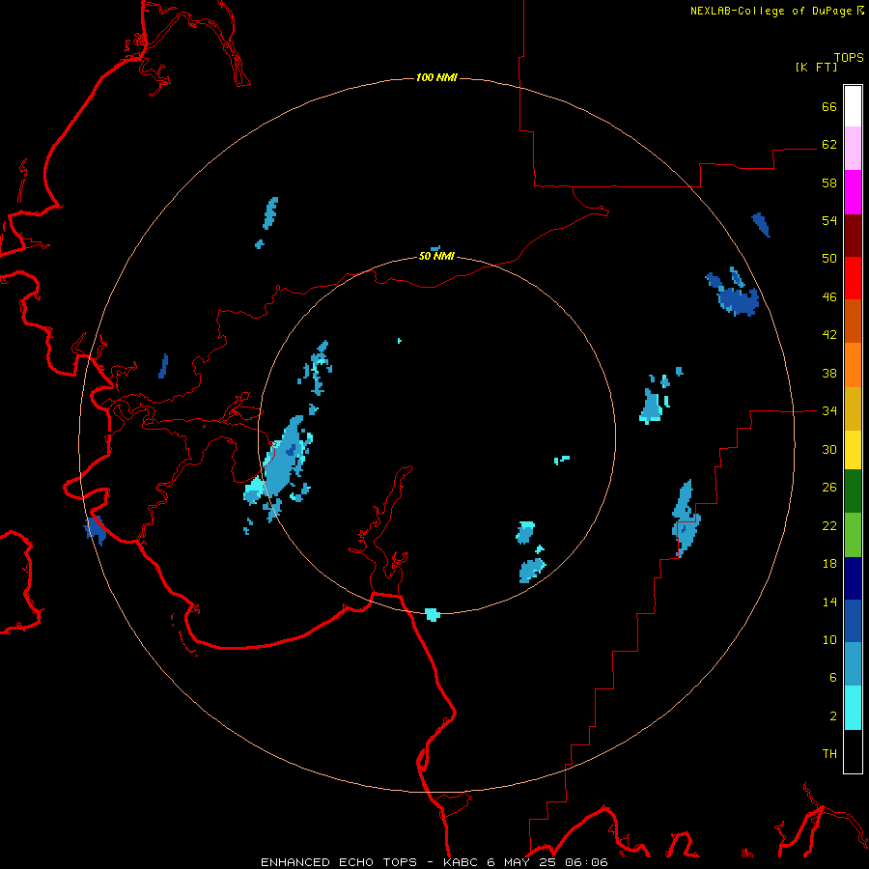
Task: Select the light steel-blue legend swatch
Action: point(853,664)
